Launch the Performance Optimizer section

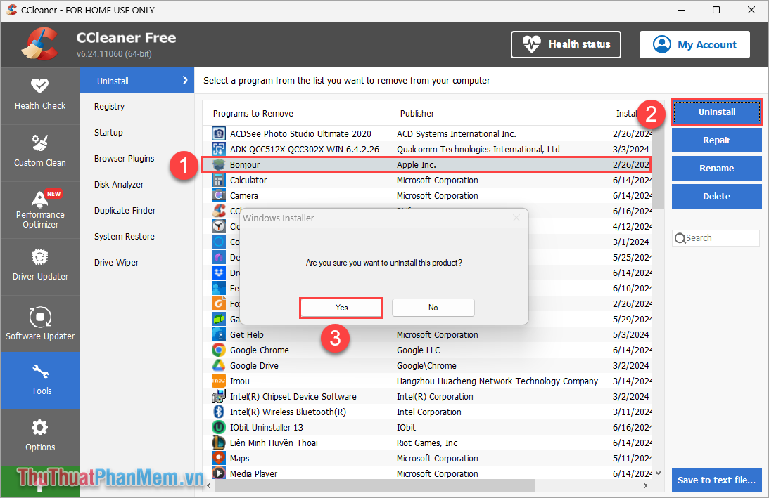(x=39, y=209)
